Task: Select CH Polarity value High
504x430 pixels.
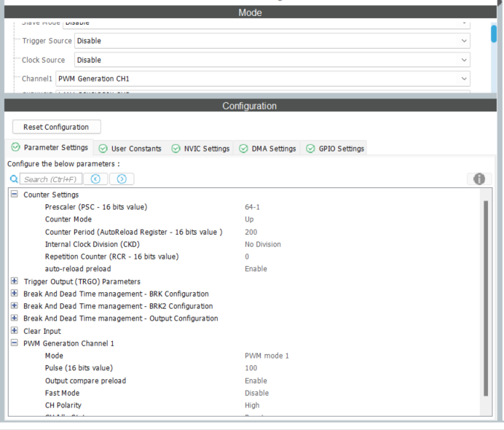Action: pos(252,405)
